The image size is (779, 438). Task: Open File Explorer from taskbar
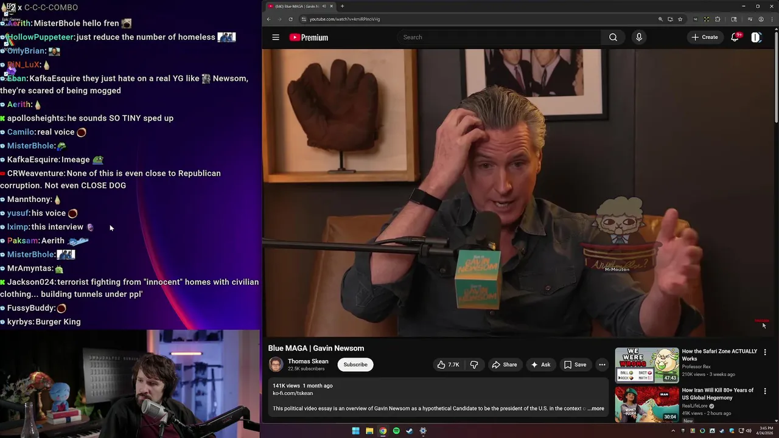tap(369, 431)
